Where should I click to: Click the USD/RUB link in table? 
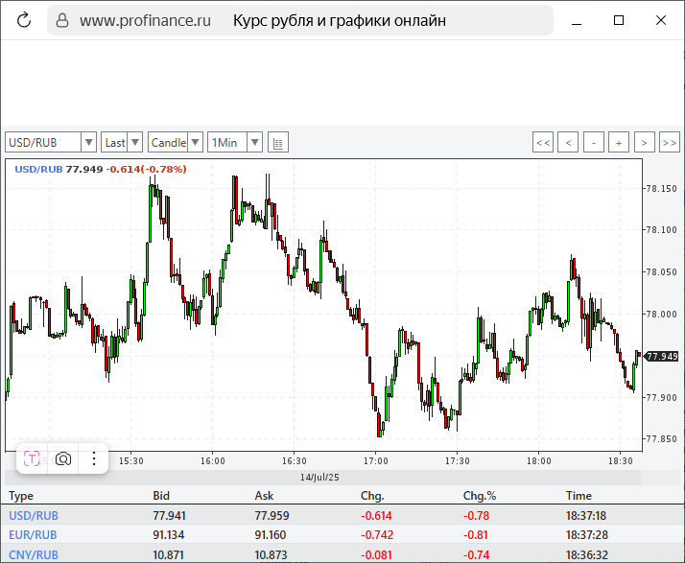pos(34,515)
